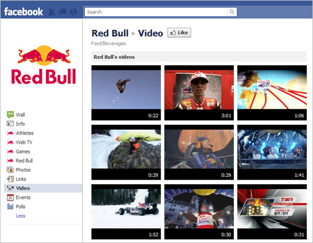Viewport: 313px width, 243px height.
Task: Focus the Search input field
Action: 156,12
